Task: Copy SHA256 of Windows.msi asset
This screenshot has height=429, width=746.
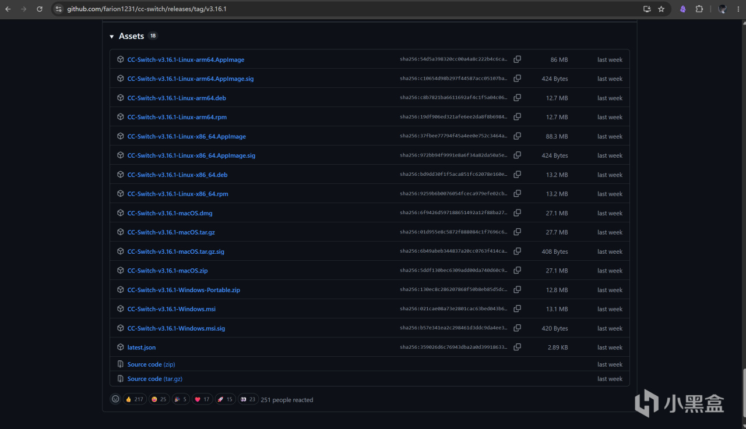Action: (x=517, y=309)
